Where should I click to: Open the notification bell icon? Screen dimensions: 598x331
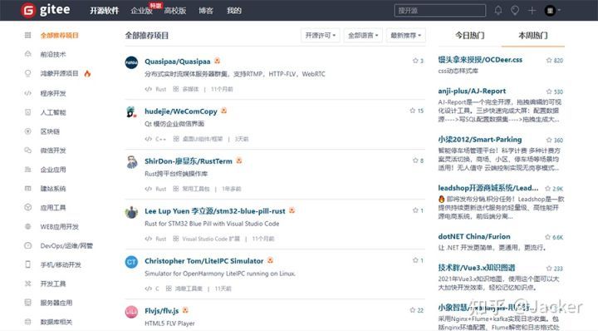point(498,10)
